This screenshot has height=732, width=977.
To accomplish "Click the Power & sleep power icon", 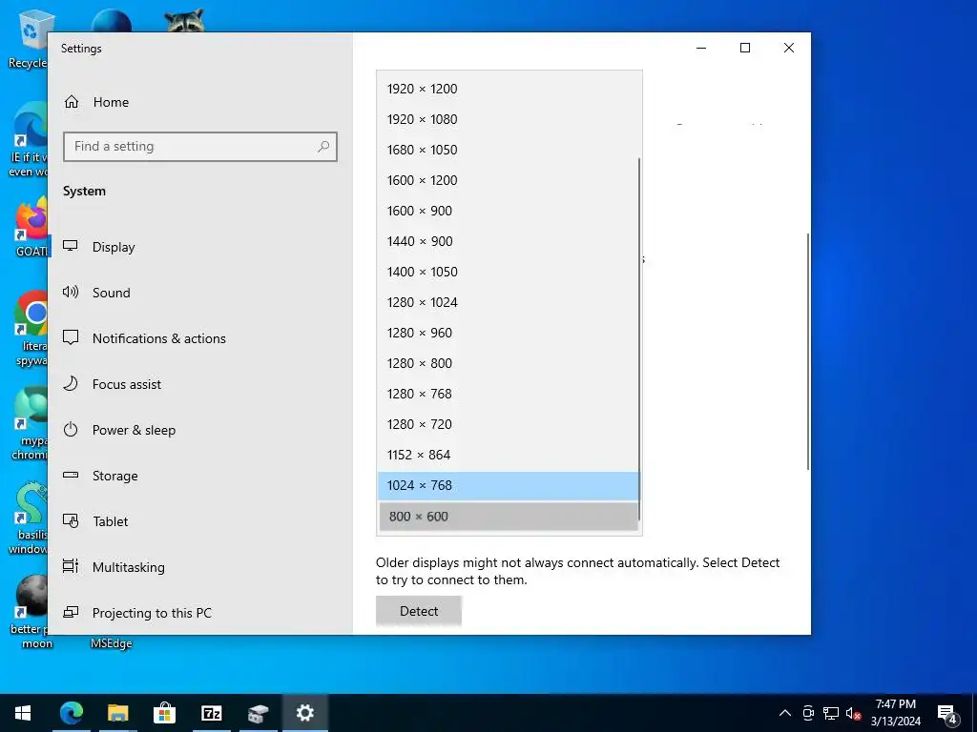I will (71, 430).
